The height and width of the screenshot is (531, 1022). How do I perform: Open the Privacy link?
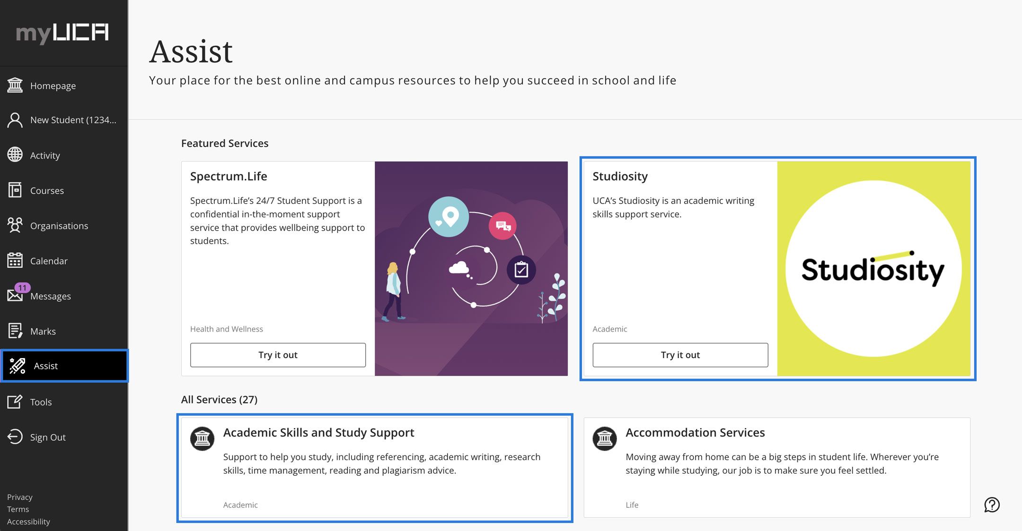tap(20, 497)
